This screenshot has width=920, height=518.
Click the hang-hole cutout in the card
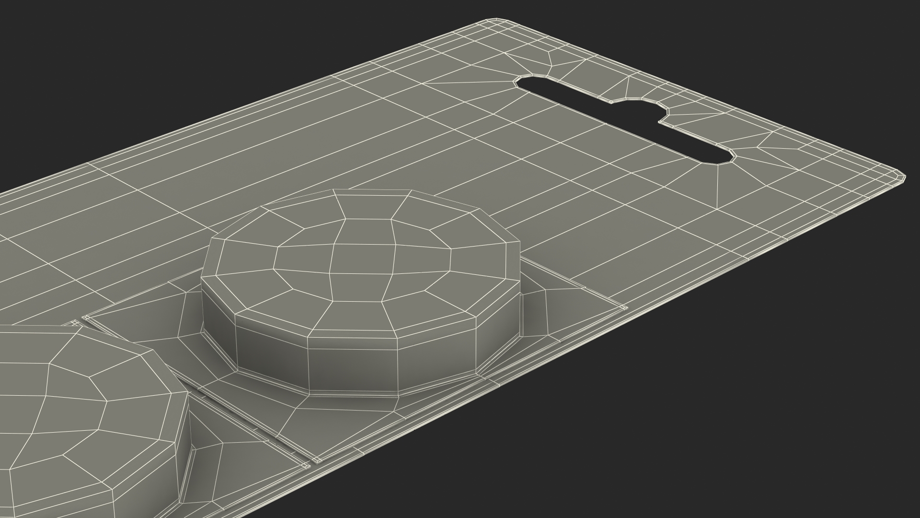pos(625,120)
